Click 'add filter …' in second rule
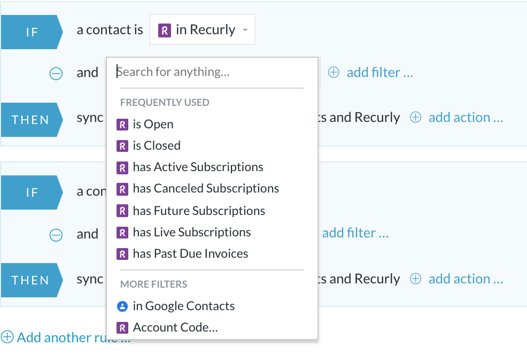 355,233
